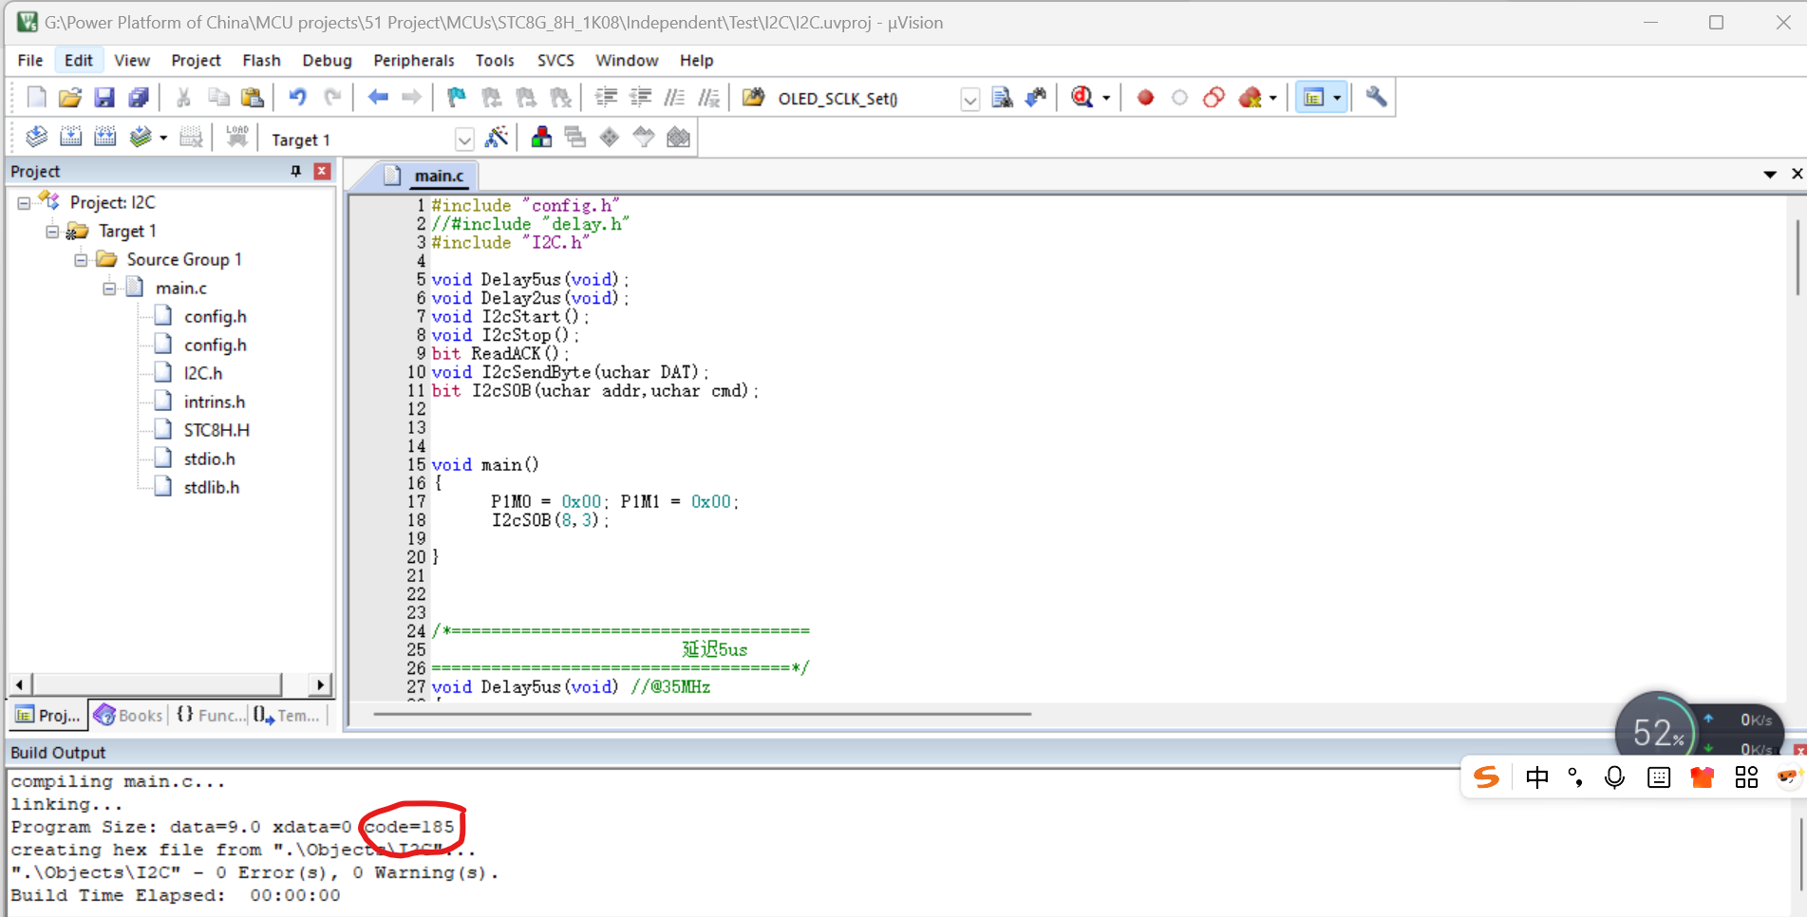Screen dimensions: 1807x917
Task: Open the debug session dropdown arrow
Action: (1106, 99)
